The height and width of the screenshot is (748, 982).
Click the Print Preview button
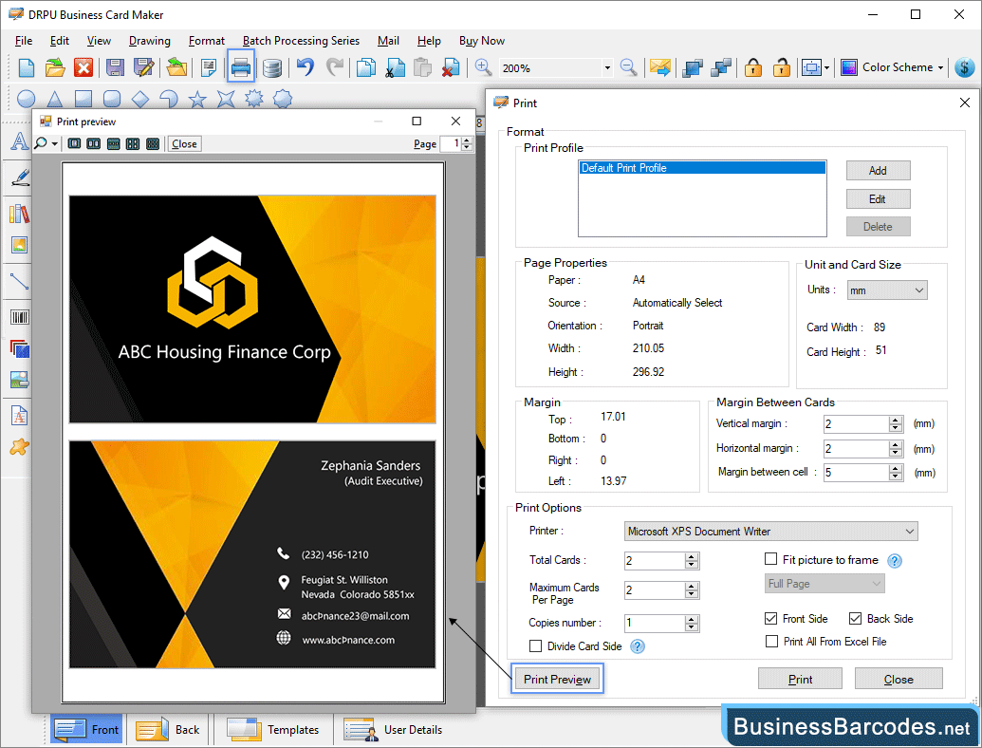tap(557, 679)
